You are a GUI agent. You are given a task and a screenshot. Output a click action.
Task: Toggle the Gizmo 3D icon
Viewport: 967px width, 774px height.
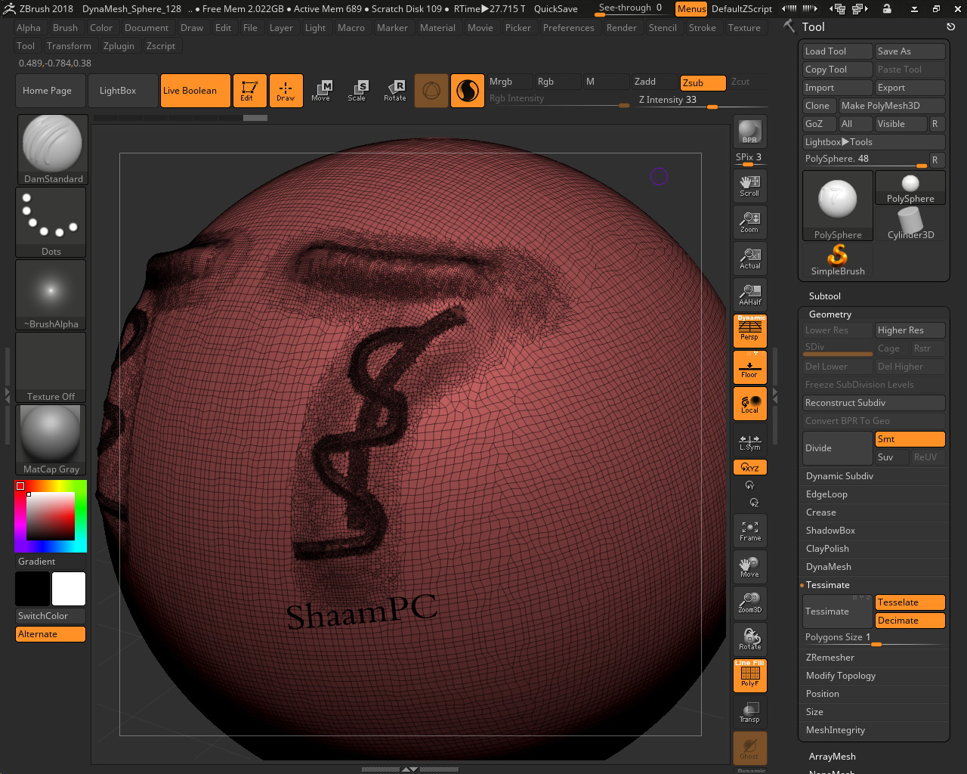click(431, 91)
